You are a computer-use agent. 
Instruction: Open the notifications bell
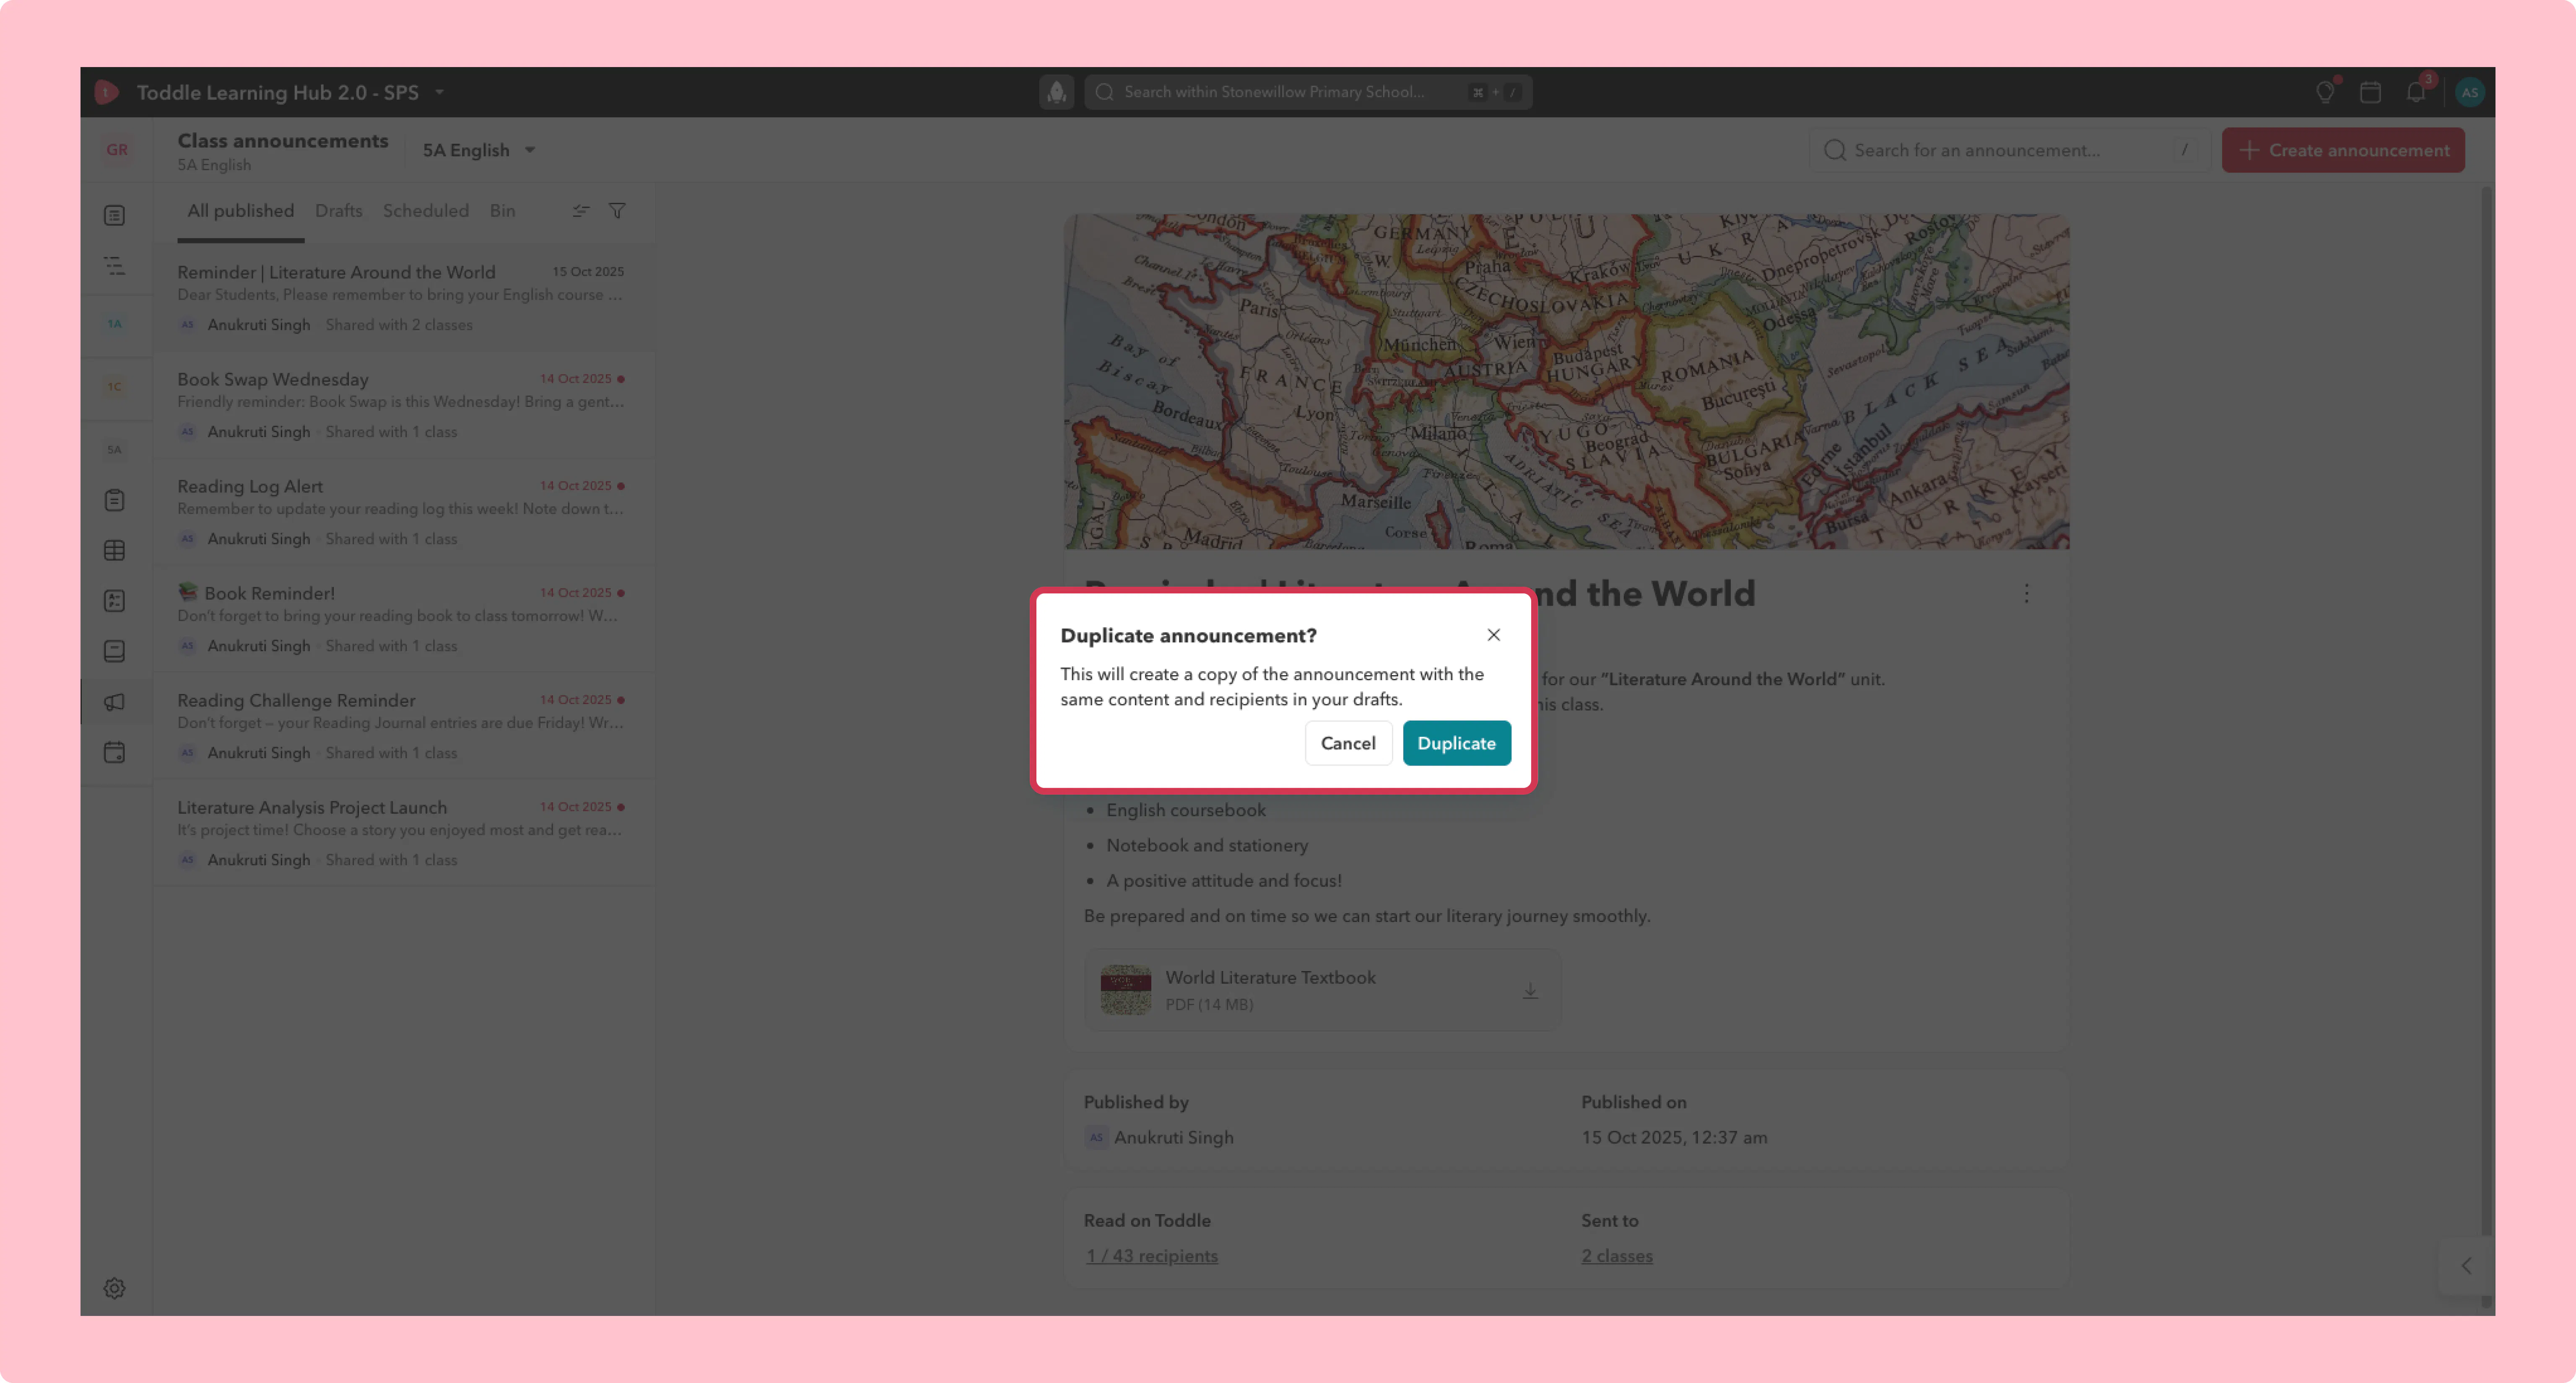click(x=2416, y=92)
